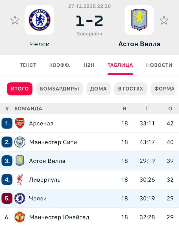Click Arsenal logo in standings

pos(20,123)
